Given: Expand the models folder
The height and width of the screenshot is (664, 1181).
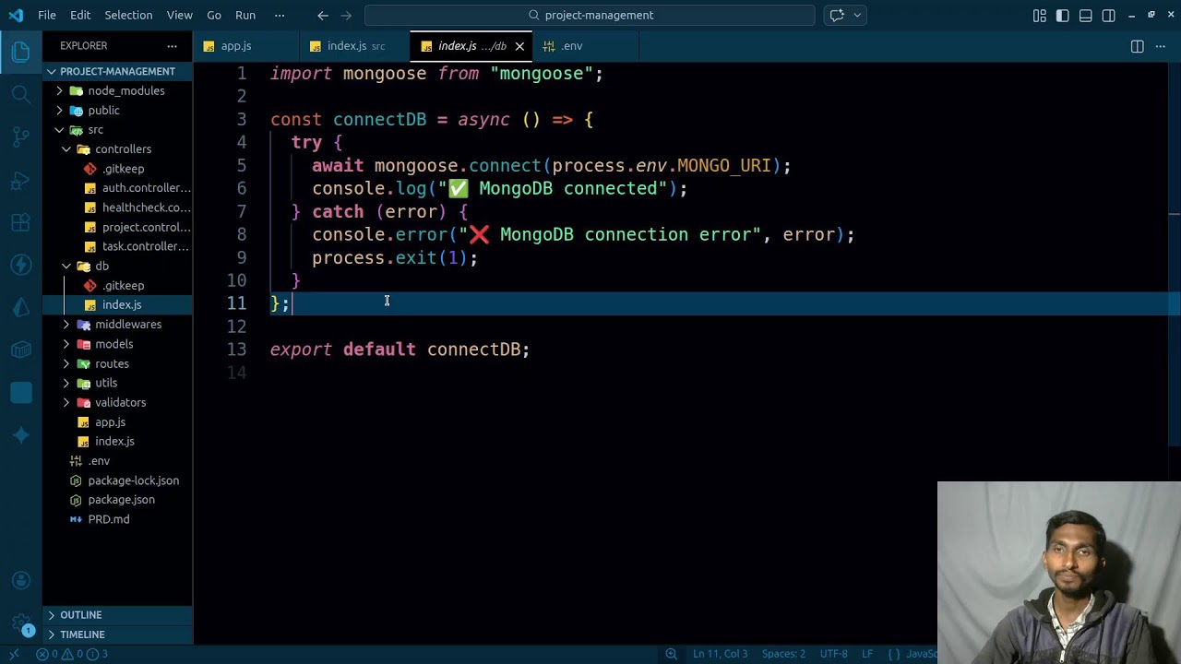Looking at the screenshot, I should [117, 344].
